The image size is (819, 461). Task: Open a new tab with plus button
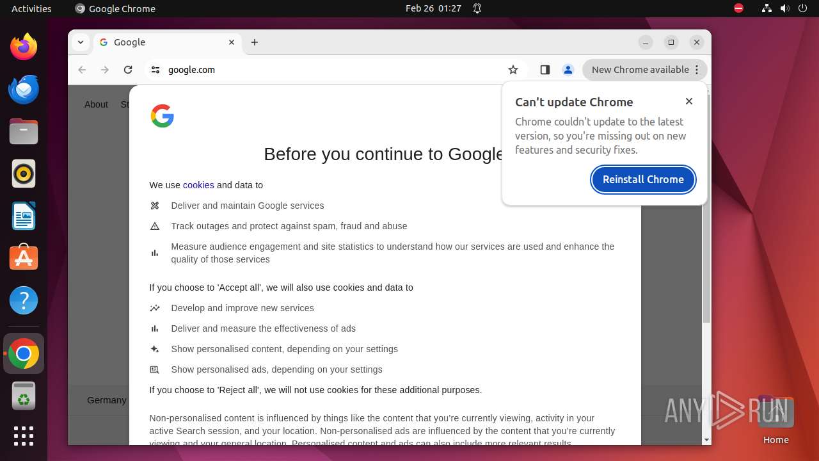click(x=255, y=42)
